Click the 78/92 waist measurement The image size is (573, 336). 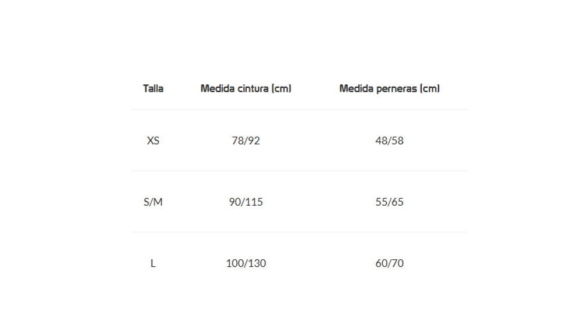[246, 141]
